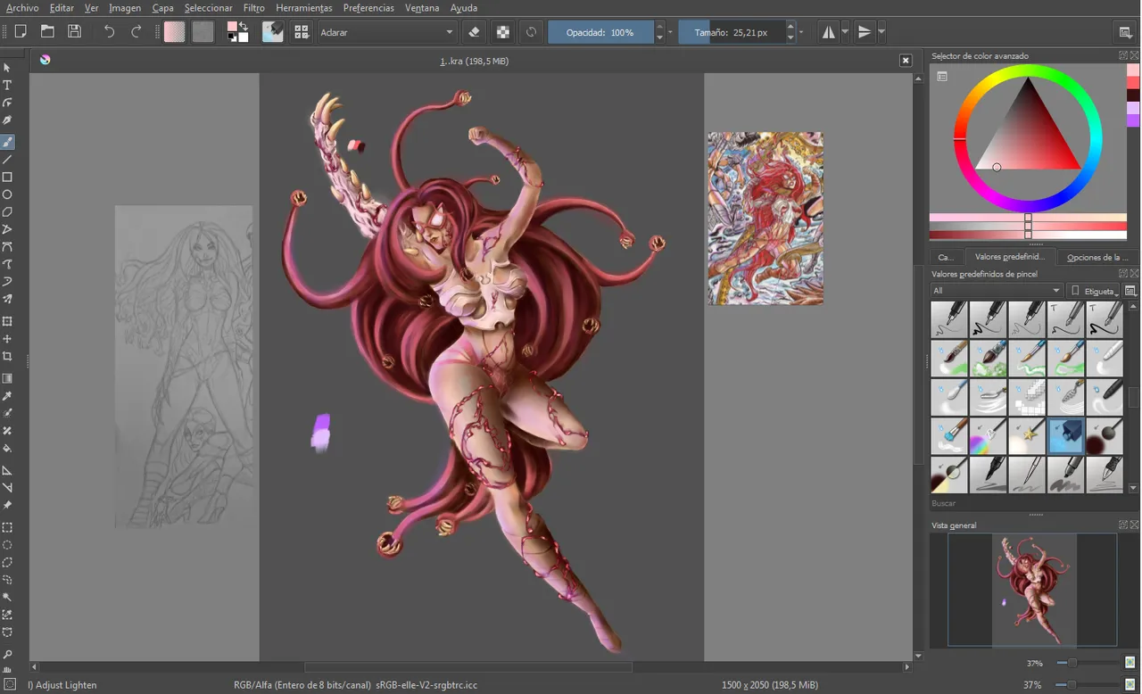Switch to the Valores predefinid... tab
The image size is (1142, 694).
pyautogui.click(x=1010, y=257)
